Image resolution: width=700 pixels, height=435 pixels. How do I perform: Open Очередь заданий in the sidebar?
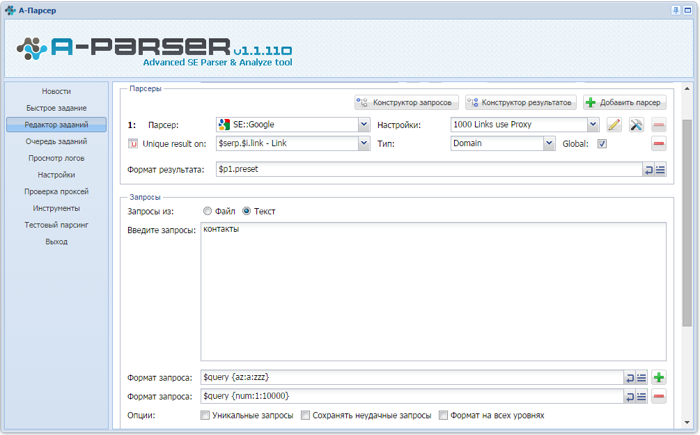click(56, 141)
